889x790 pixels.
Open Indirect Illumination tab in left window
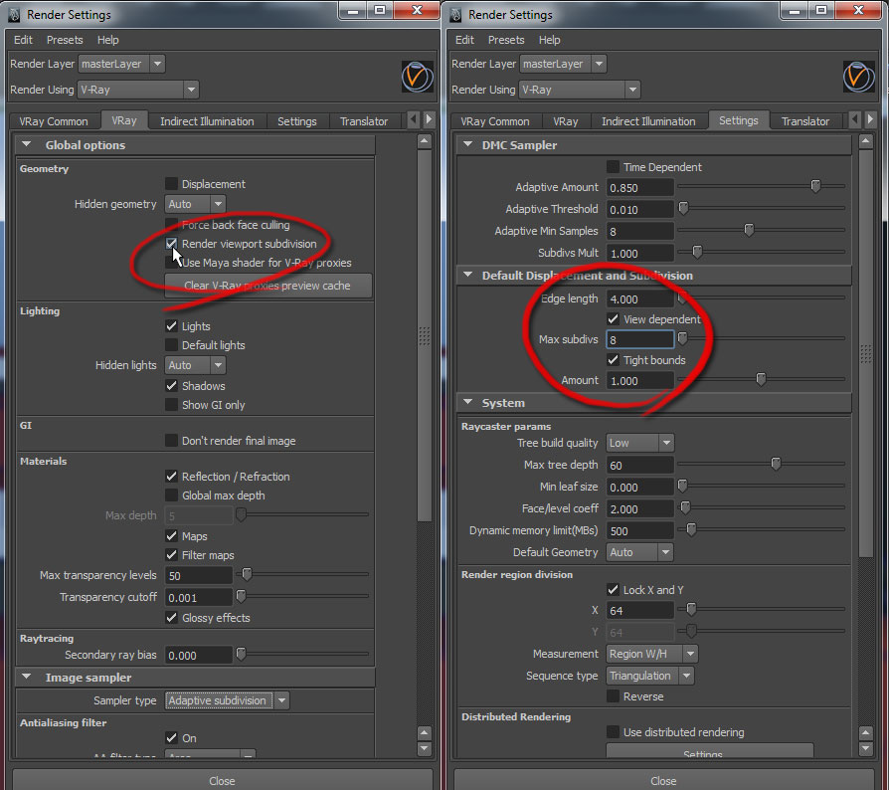pos(207,121)
